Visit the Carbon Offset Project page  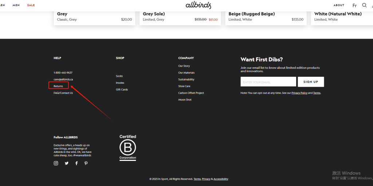191,93
